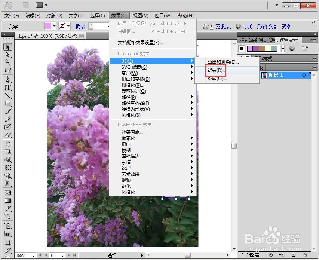Open the fill color dropdown in control bar
Screen dimensions: 319x260
click(x=53, y=26)
